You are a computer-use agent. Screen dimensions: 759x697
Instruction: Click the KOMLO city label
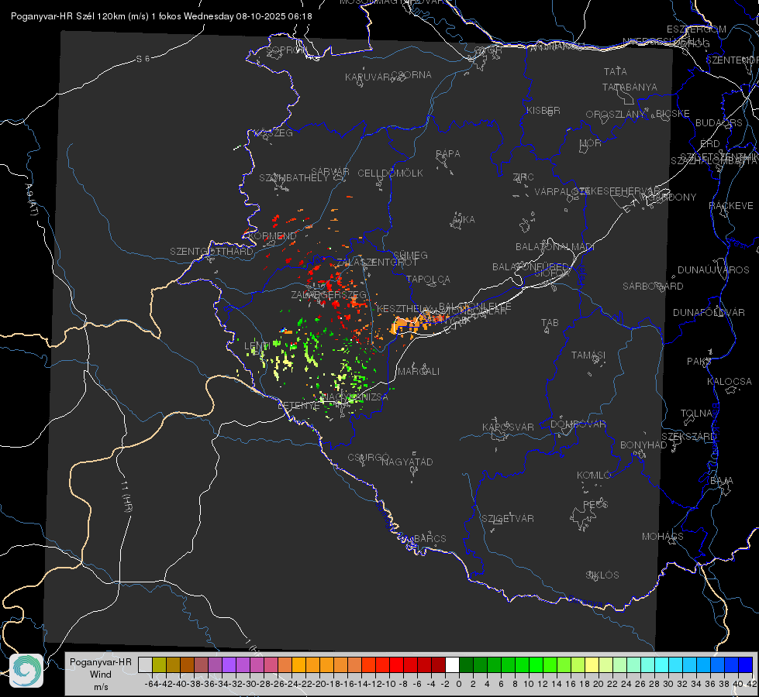coord(594,476)
